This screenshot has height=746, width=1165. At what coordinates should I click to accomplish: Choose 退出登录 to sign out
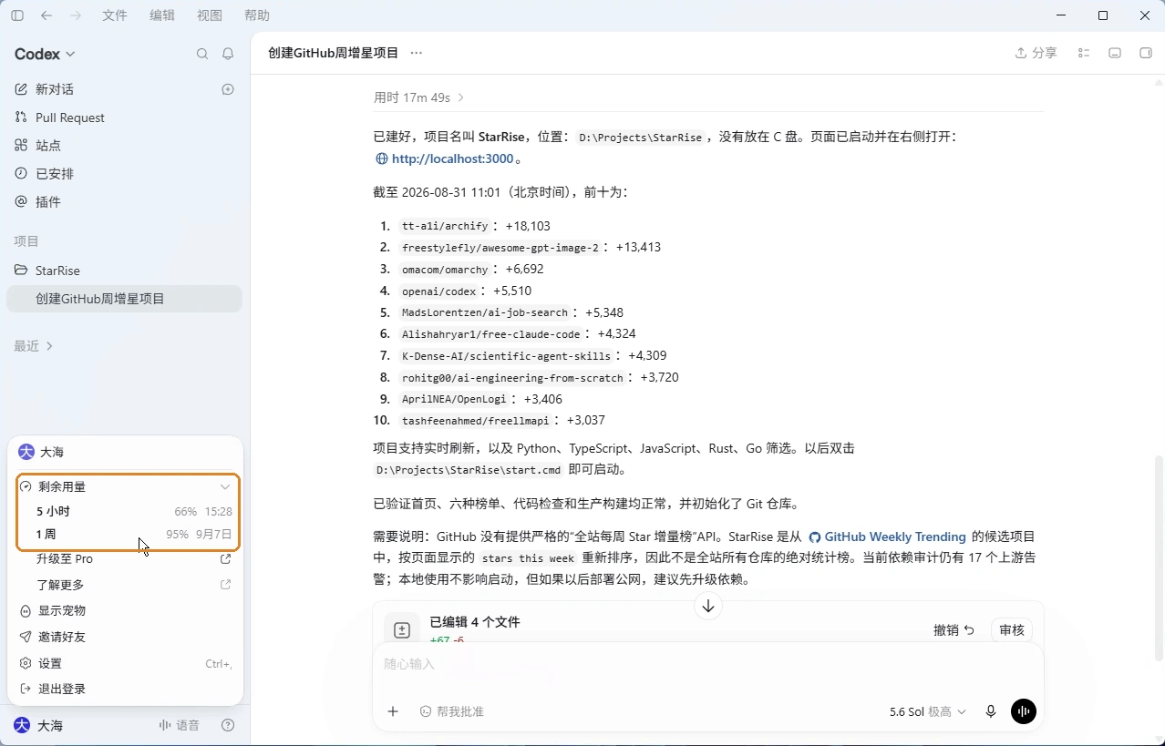click(125, 690)
